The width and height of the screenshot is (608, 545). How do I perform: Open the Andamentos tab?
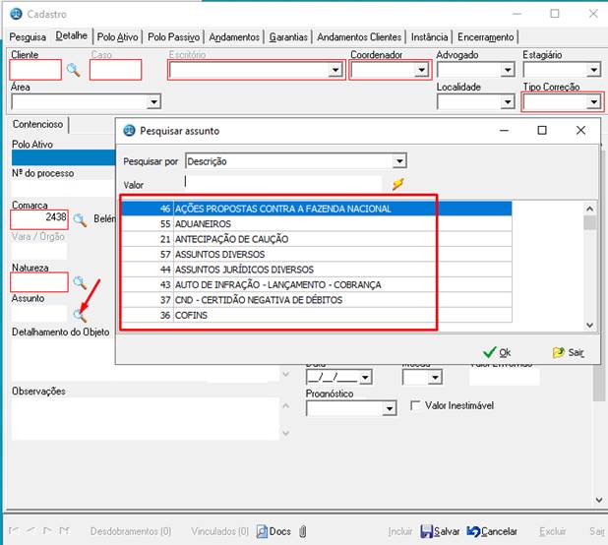click(x=234, y=37)
